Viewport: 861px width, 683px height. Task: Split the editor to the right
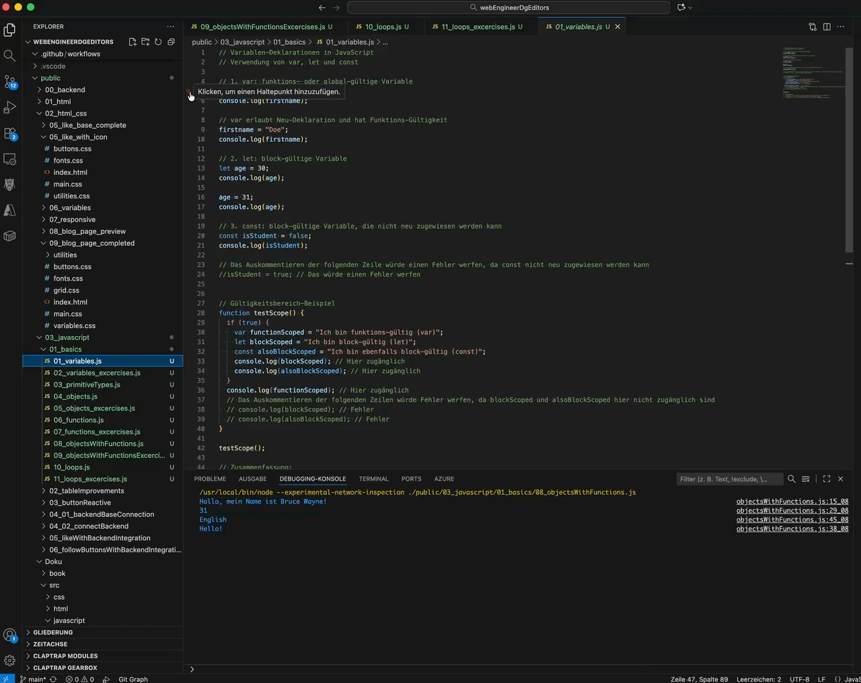(827, 26)
